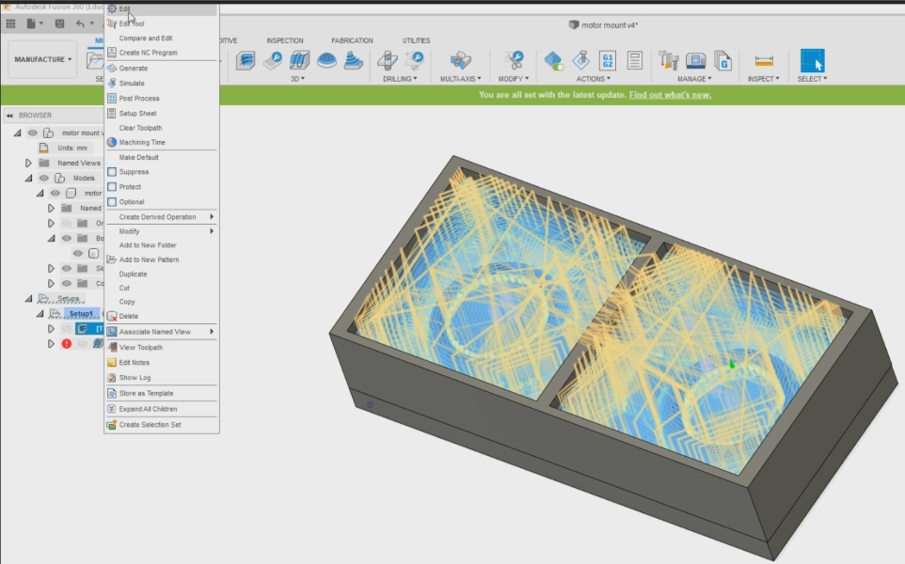Click the Generate icon in Actions group
The width and height of the screenshot is (905, 564).
[x=553, y=60]
